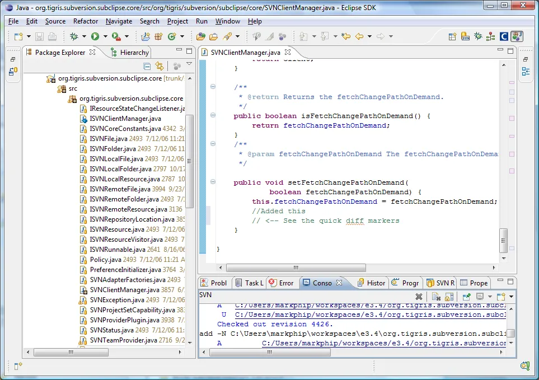Click the Save icon in the toolbar

[x=40, y=36]
